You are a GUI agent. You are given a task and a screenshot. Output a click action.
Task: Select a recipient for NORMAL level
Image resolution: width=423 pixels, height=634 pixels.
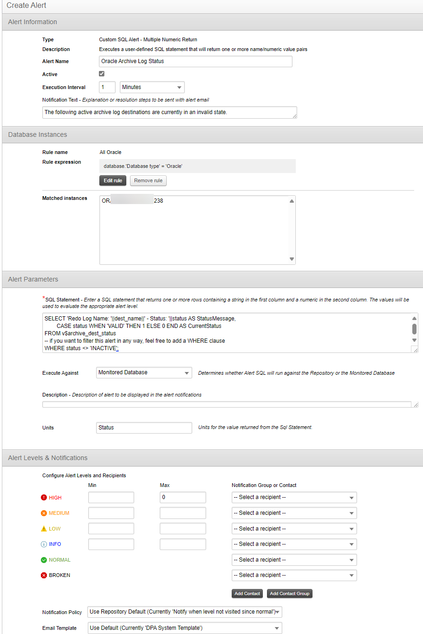click(294, 560)
